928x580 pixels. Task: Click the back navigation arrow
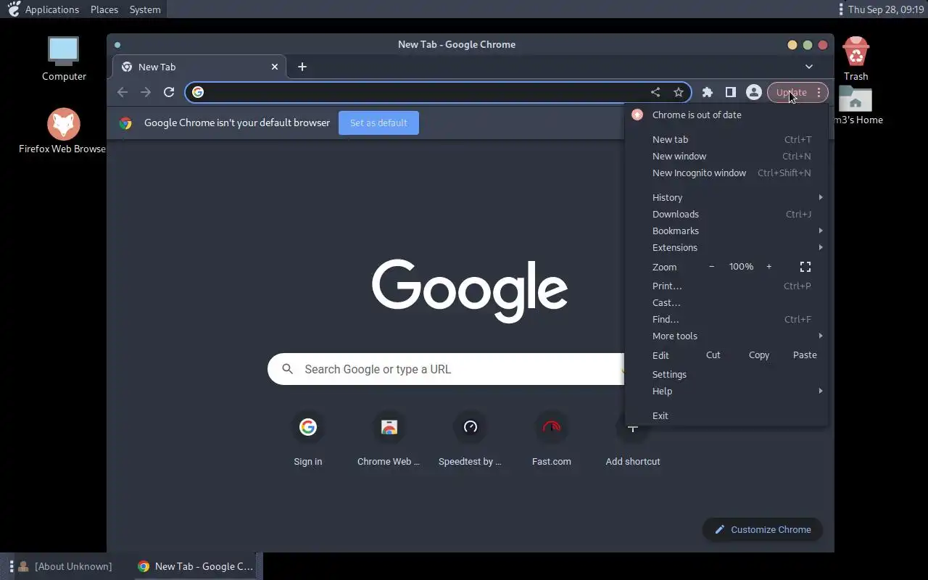pyautogui.click(x=123, y=92)
